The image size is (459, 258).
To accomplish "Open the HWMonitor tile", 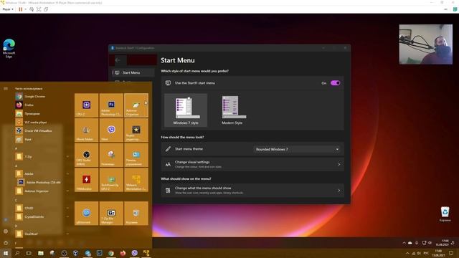I will click(86, 180).
